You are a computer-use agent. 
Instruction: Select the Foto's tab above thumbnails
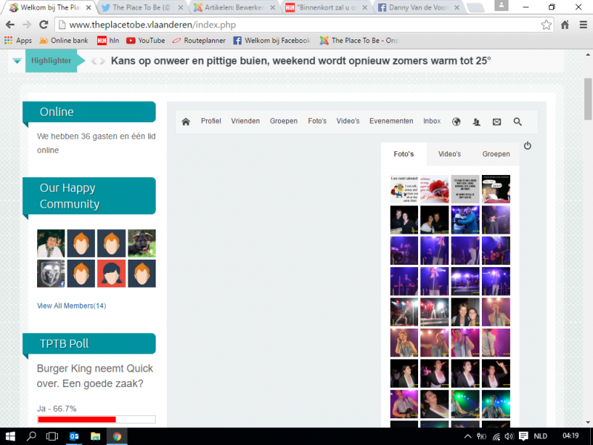point(404,154)
